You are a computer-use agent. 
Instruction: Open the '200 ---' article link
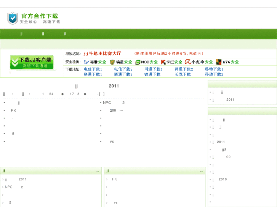117,111
